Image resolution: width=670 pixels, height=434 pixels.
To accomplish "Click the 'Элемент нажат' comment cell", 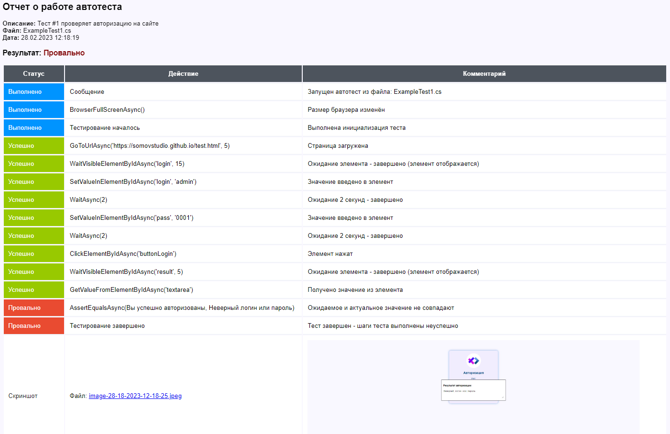I will (x=330, y=254).
